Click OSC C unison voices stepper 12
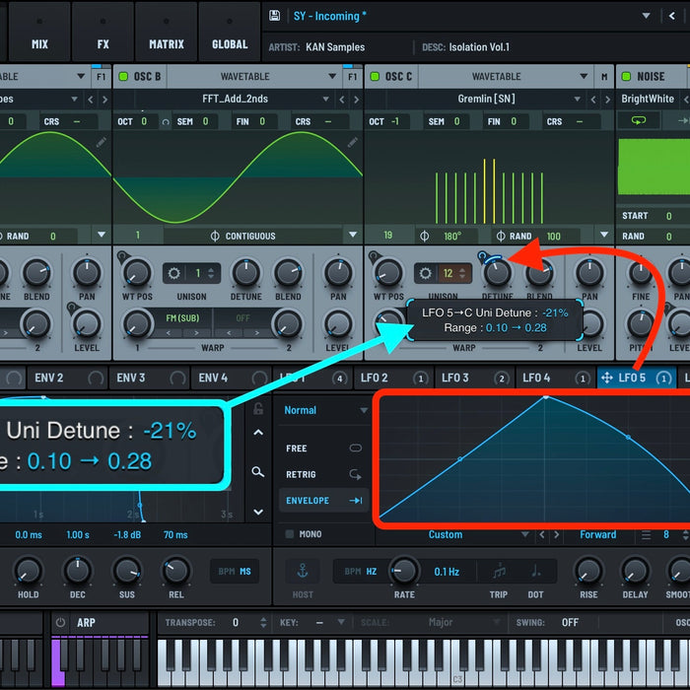 pyautogui.click(x=453, y=273)
